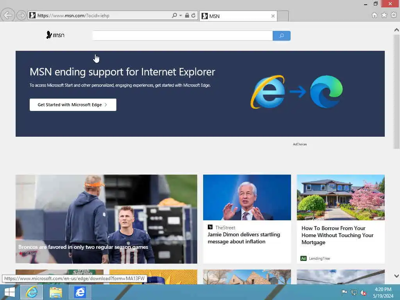This screenshot has height=300, width=400.
Task: Open the Jamie Dimon photo thumbnail
Action: (x=247, y=197)
